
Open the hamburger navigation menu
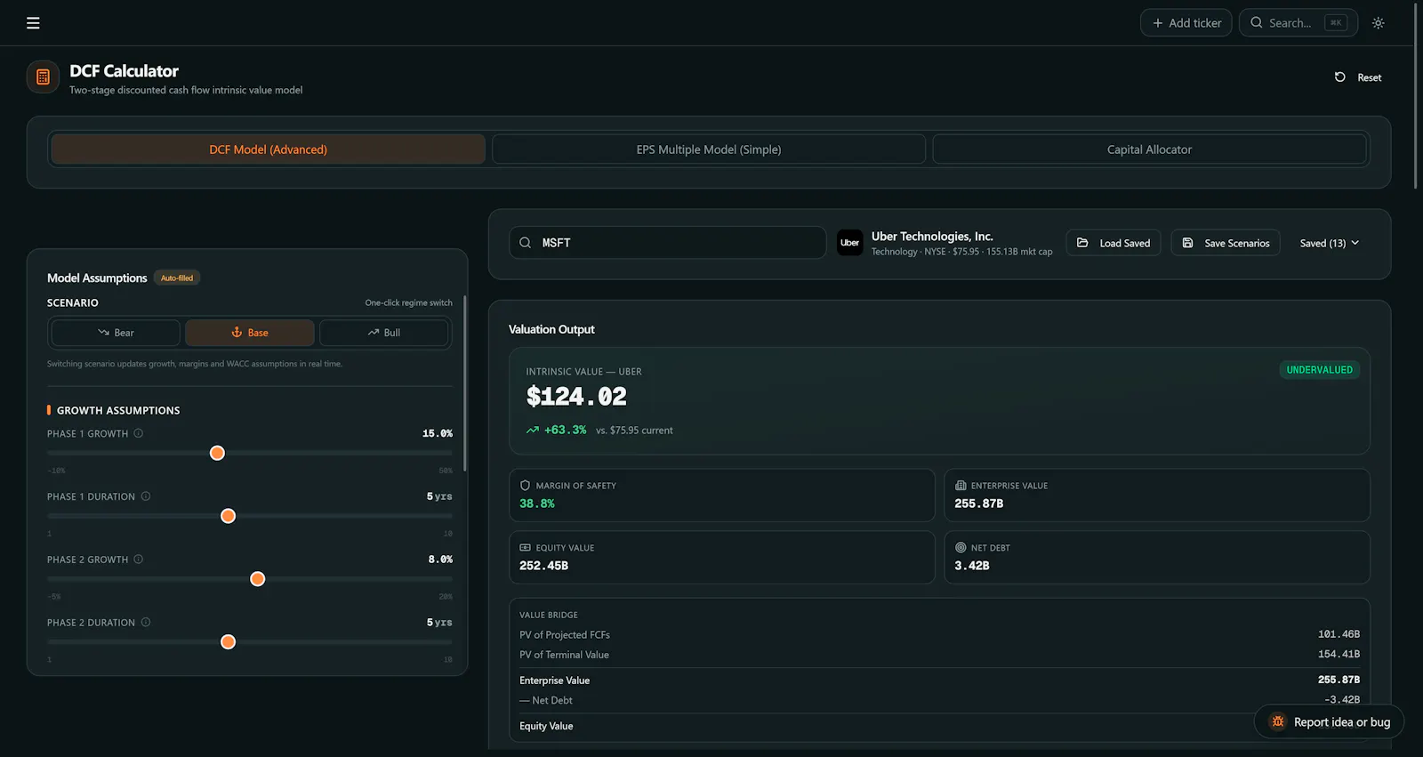pyautogui.click(x=33, y=23)
